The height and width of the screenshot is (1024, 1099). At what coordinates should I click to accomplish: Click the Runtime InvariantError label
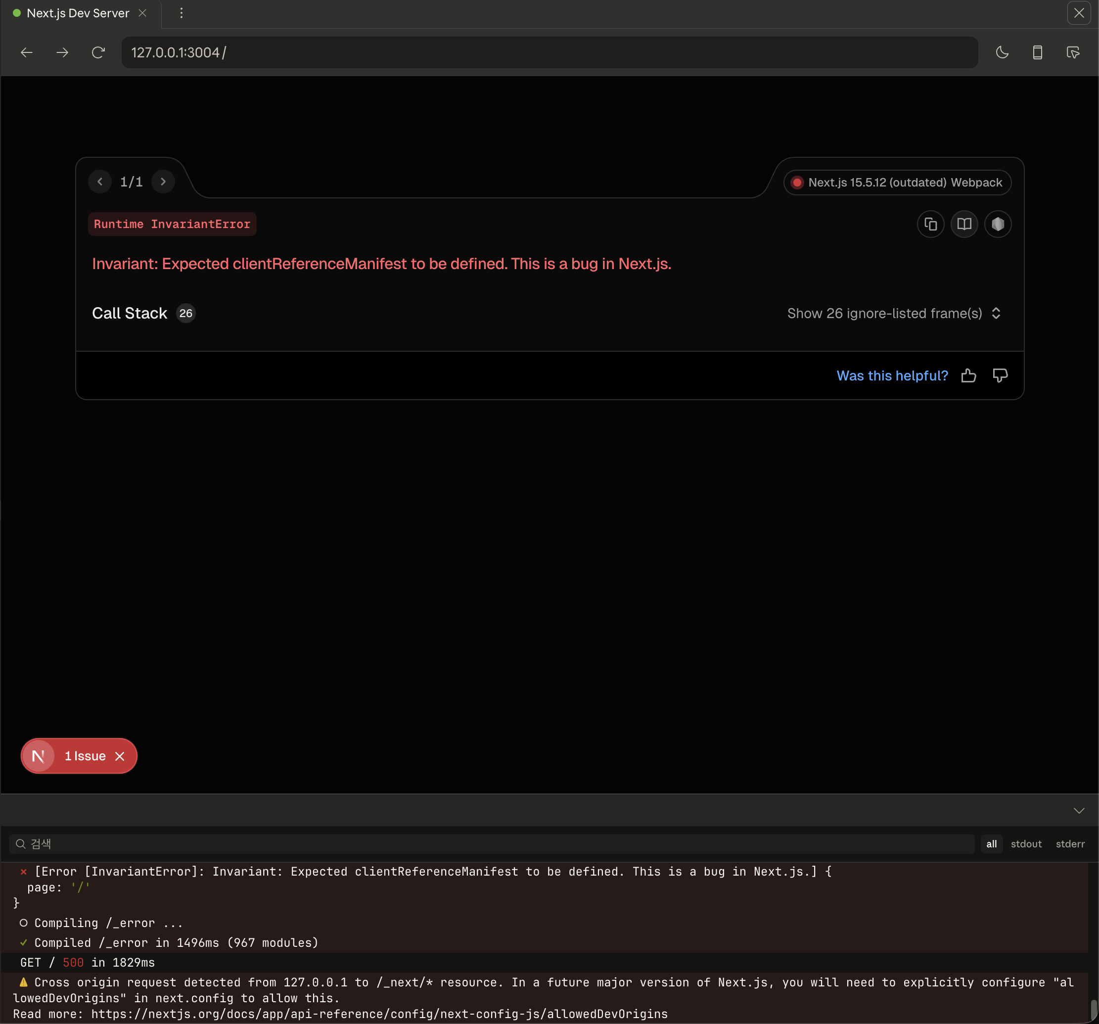pos(172,224)
